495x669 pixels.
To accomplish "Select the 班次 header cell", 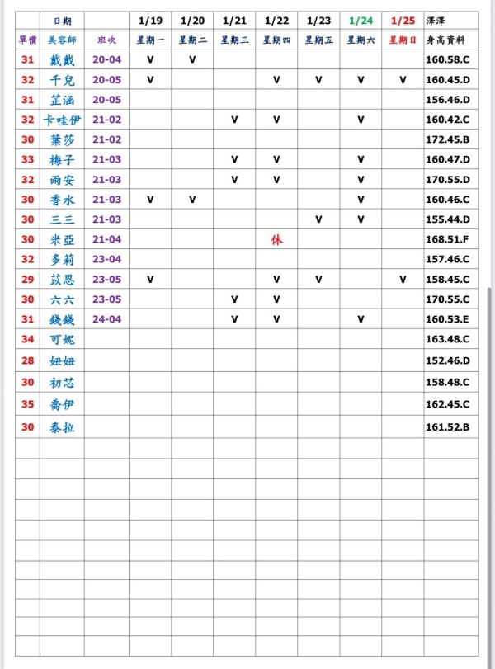I will (106, 40).
